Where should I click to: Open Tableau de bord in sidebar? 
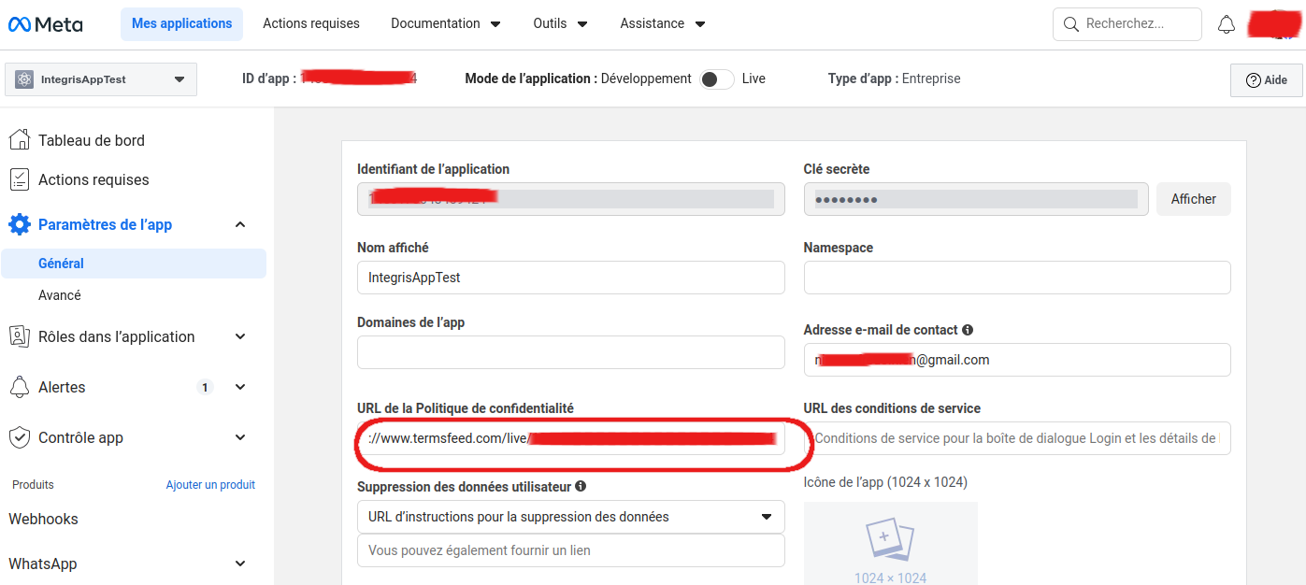click(x=92, y=140)
